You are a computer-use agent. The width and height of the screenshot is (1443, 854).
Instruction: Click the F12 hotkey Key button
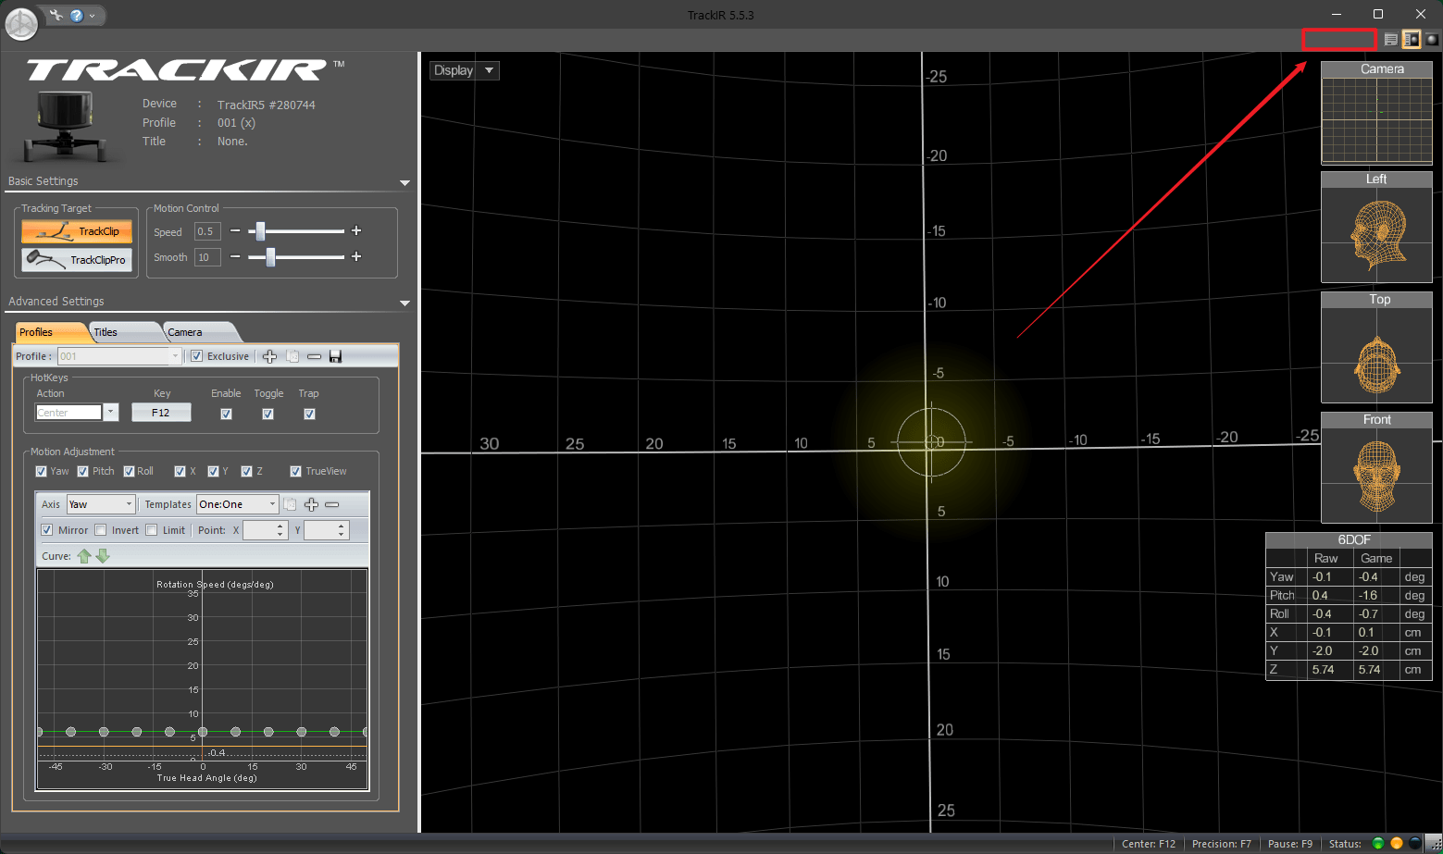[161, 413]
